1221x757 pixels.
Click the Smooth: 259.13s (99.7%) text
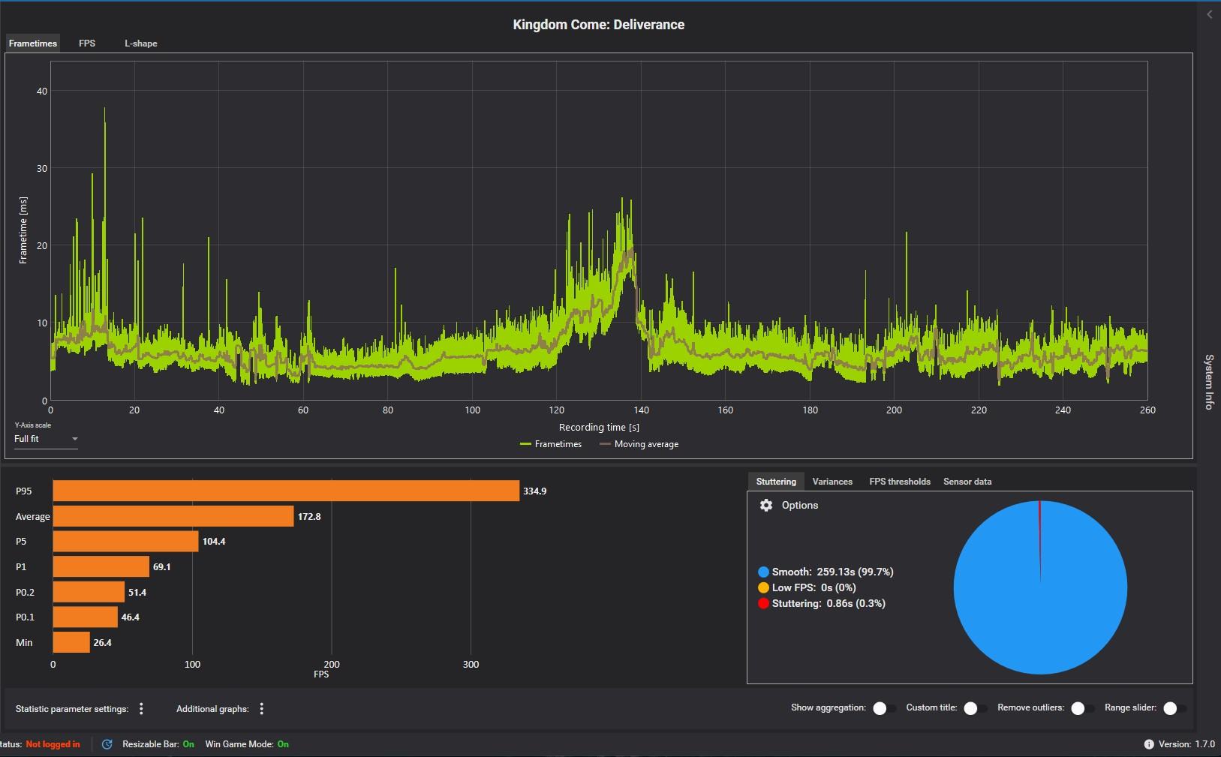[x=832, y=572]
